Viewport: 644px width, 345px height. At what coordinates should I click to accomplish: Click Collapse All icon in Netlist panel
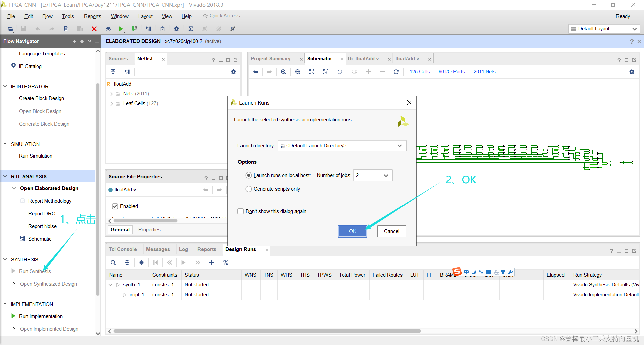(x=113, y=72)
